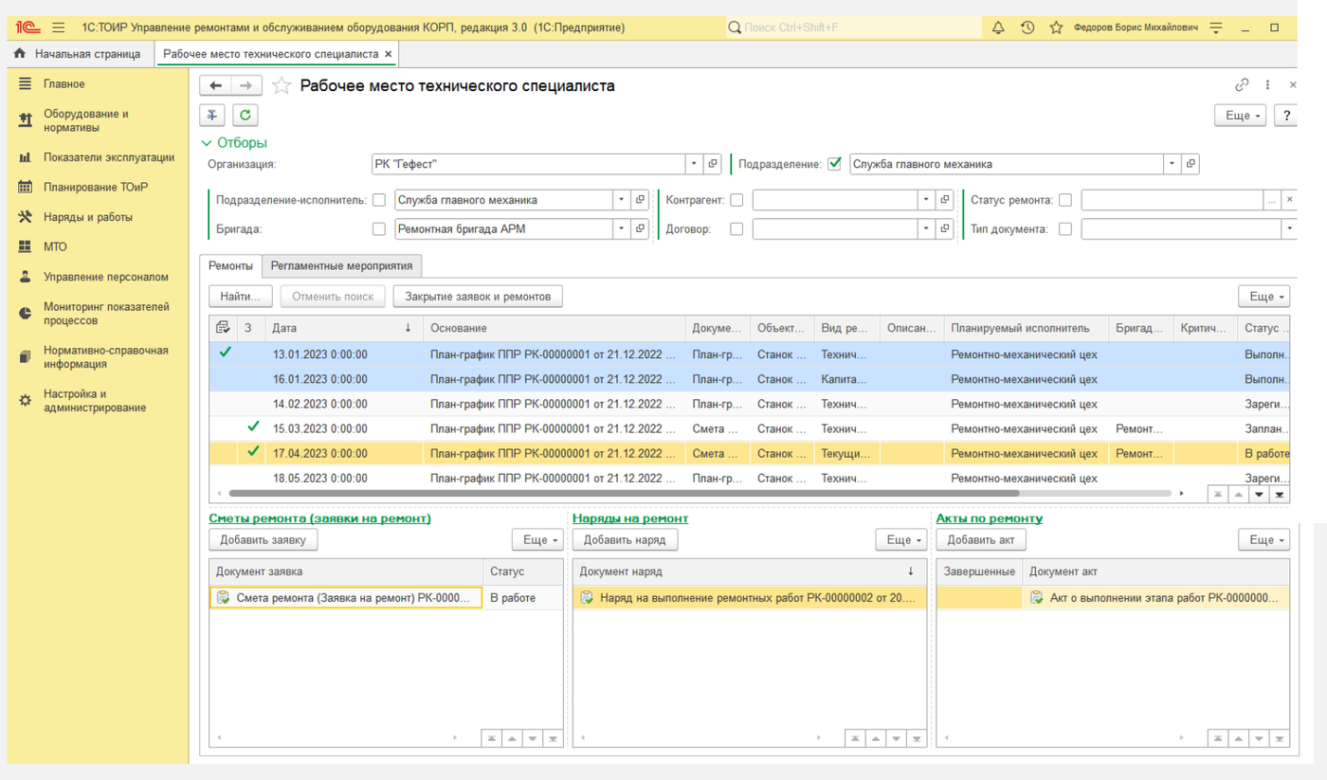Open the Help question mark button
The height and width of the screenshot is (780, 1327).
(x=1286, y=115)
